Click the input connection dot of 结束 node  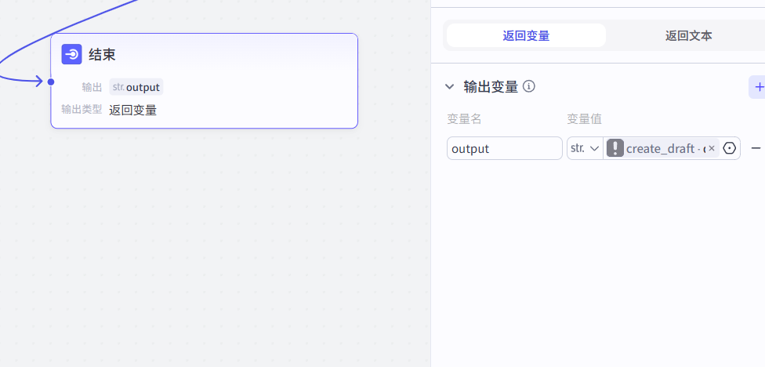click(x=51, y=81)
